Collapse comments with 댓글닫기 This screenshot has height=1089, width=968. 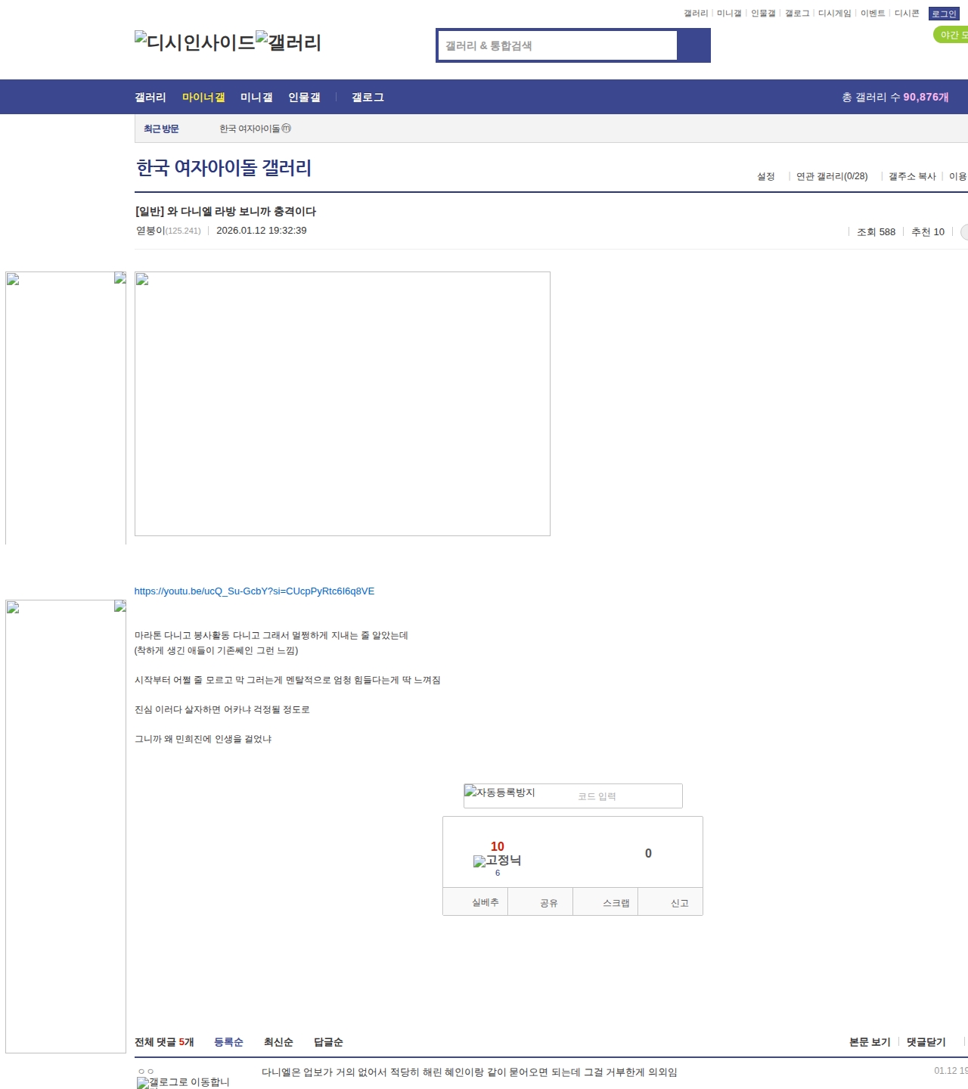(x=926, y=1042)
